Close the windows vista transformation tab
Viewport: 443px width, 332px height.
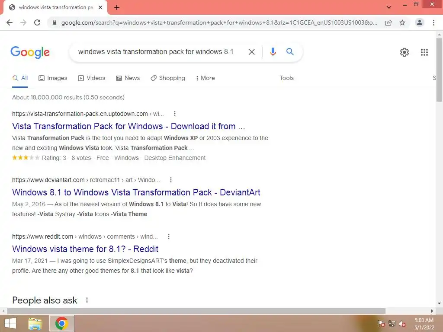point(100,7)
